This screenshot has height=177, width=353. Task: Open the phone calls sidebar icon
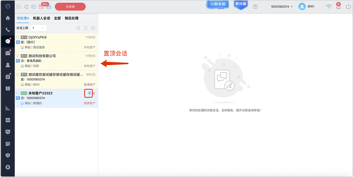pos(8,30)
